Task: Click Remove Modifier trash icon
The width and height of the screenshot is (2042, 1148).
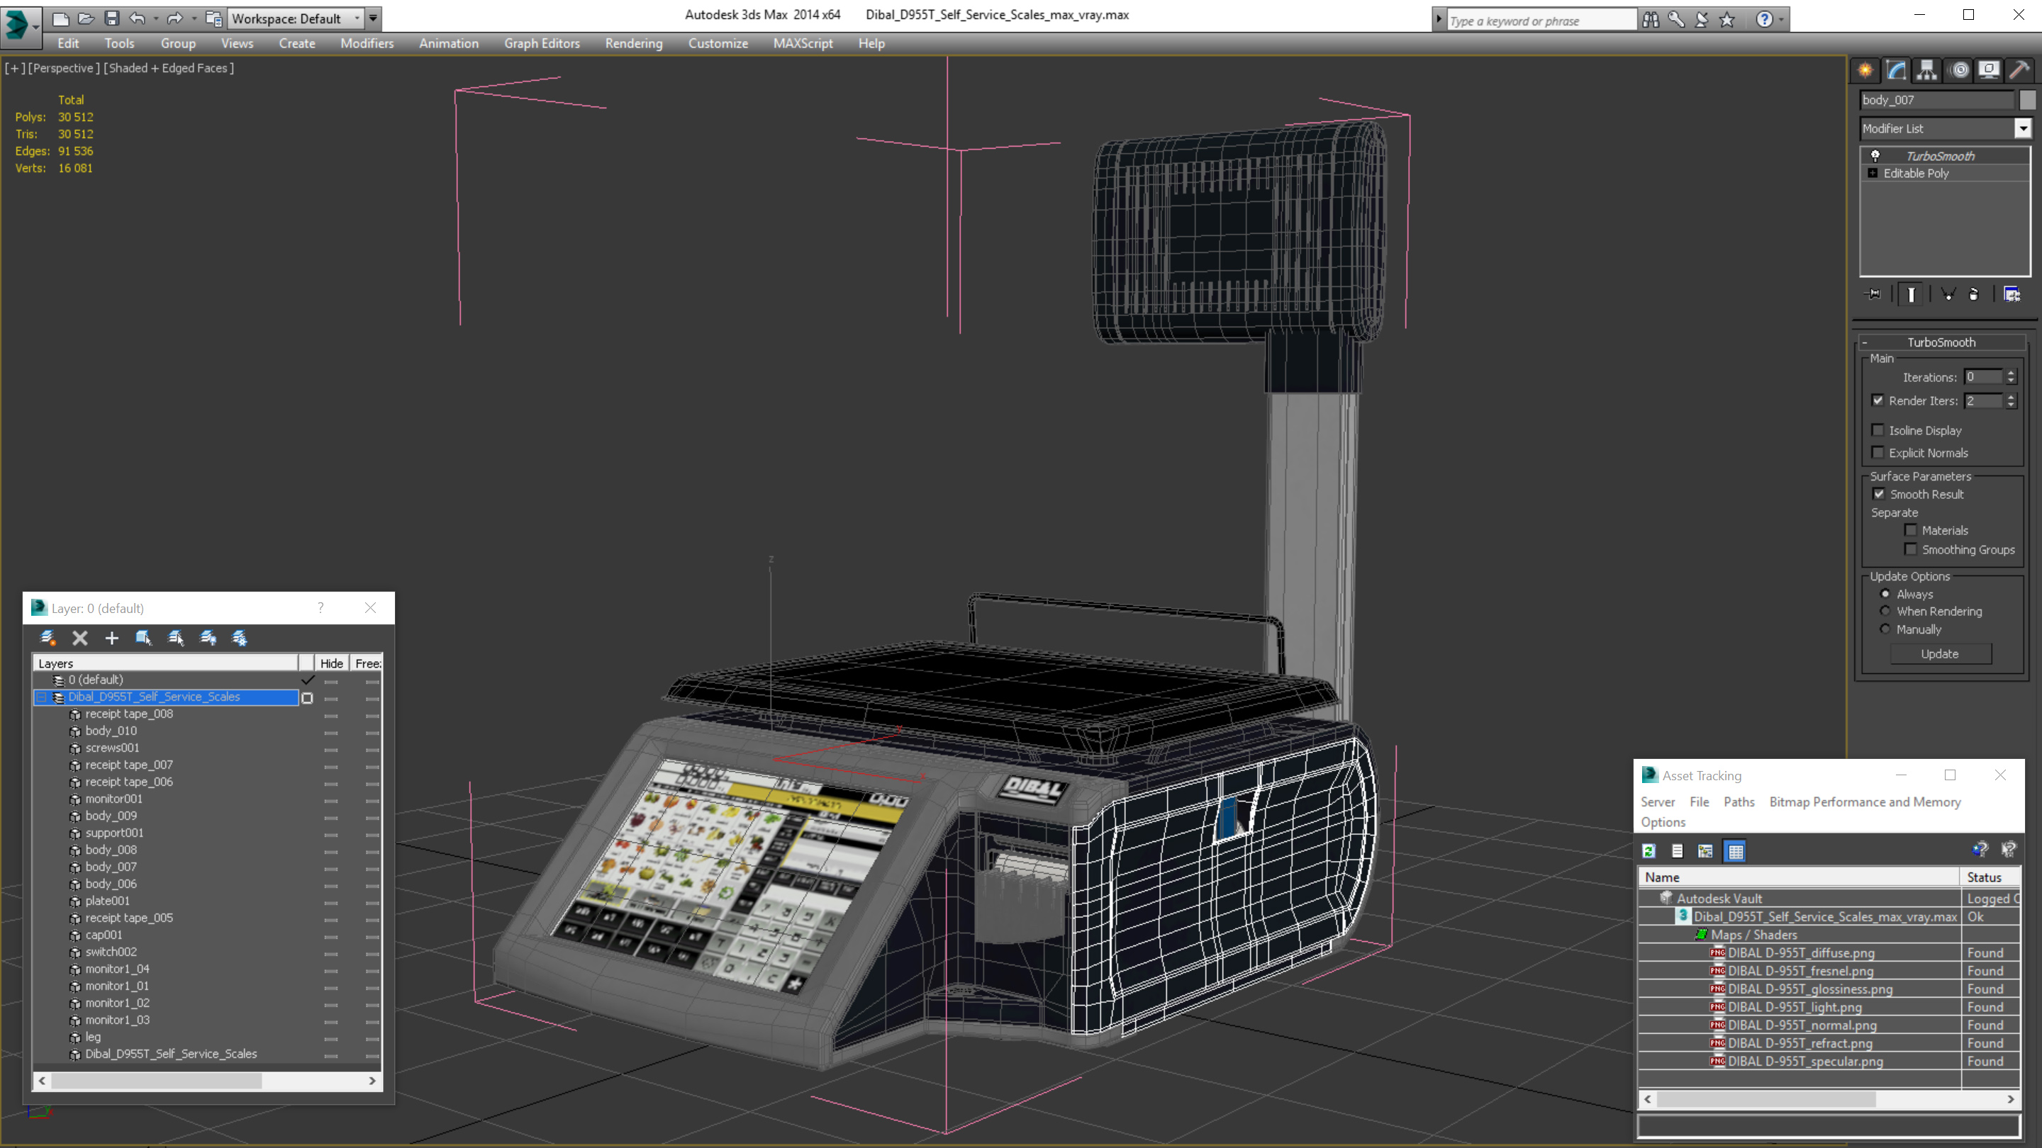Action: click(1974, 294)
